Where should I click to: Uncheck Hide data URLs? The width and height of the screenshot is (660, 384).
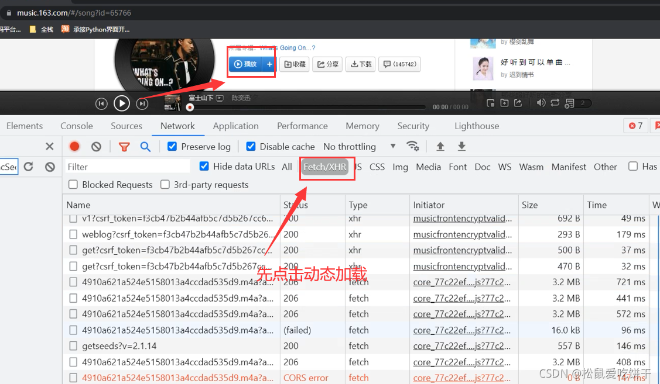(204, 166)
